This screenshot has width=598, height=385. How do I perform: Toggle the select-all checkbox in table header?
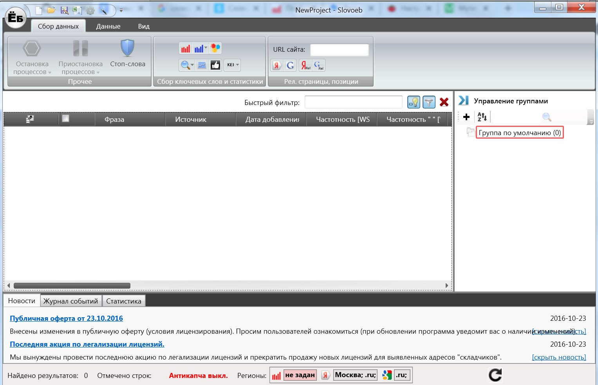pyautogui.click(x=66, y=118)
